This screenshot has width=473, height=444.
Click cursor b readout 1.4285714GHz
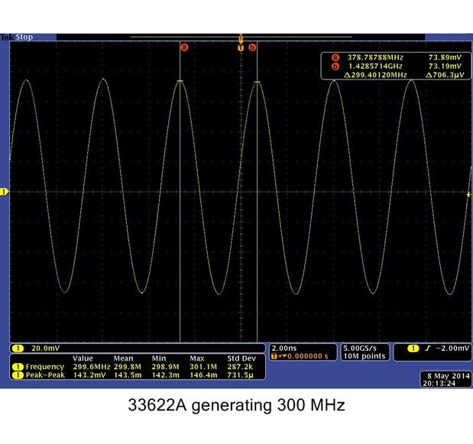pyautogui.click(x=375, y=66)
